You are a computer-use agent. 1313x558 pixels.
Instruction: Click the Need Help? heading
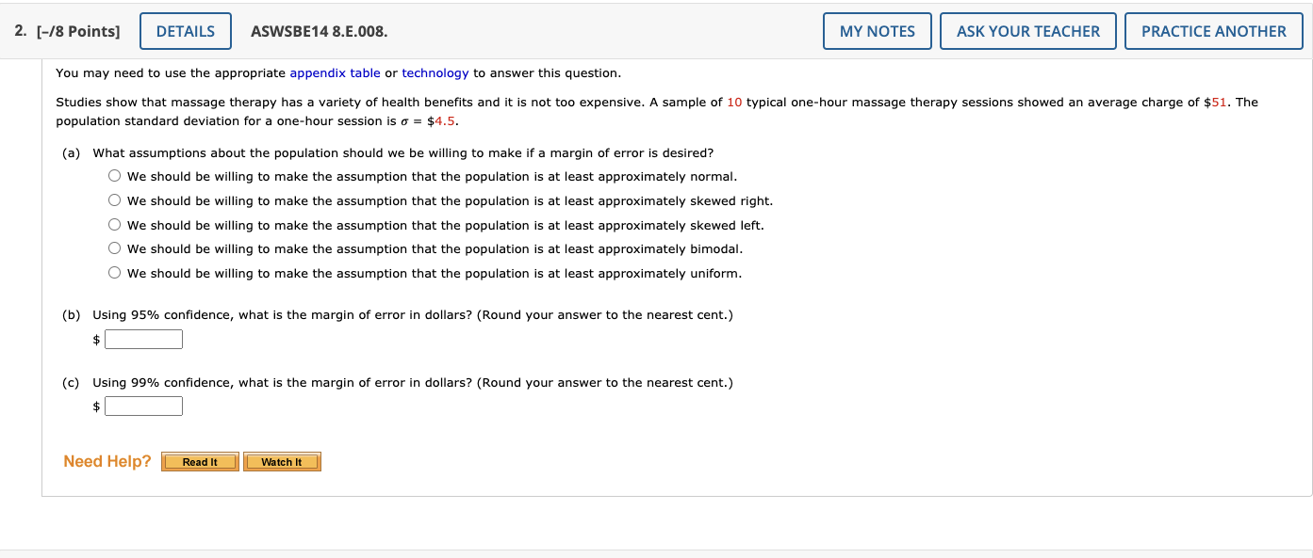click(x=107, y=460)
